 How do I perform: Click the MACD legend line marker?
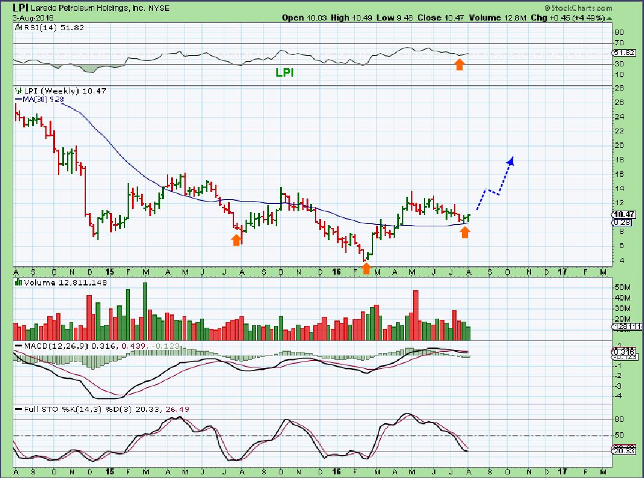[19, 346]
